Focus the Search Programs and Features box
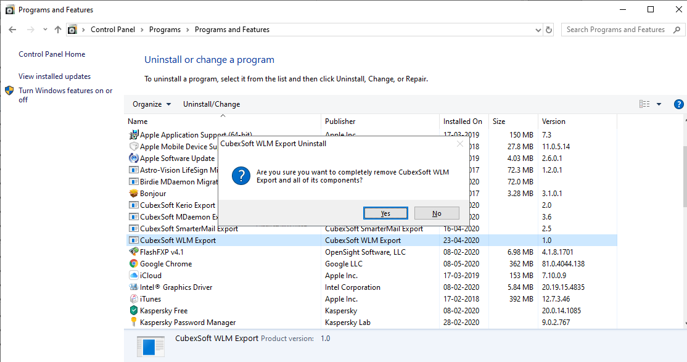687x362 pixels. click(615, 30)
